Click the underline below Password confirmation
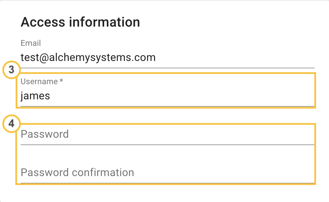This screenshot has width=329, height=202. (x=168, y=183)
